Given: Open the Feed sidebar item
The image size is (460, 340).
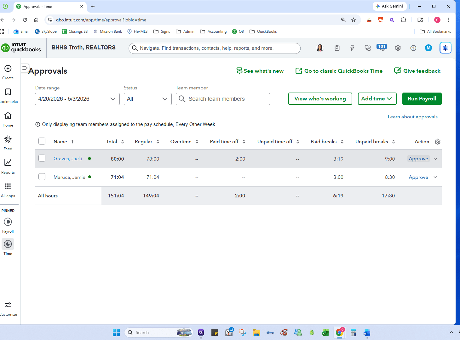Looking at the screenshot, I should pos(8,143).
